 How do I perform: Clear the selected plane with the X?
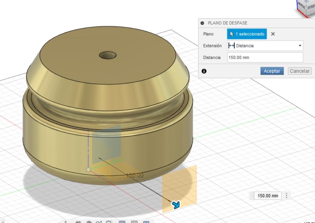[x=273, y=34]
